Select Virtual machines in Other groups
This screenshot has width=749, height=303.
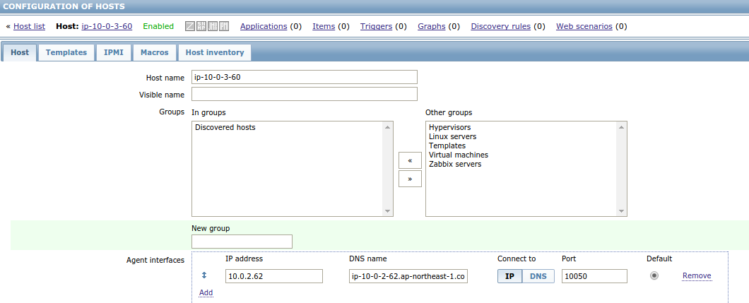(459, 155)
